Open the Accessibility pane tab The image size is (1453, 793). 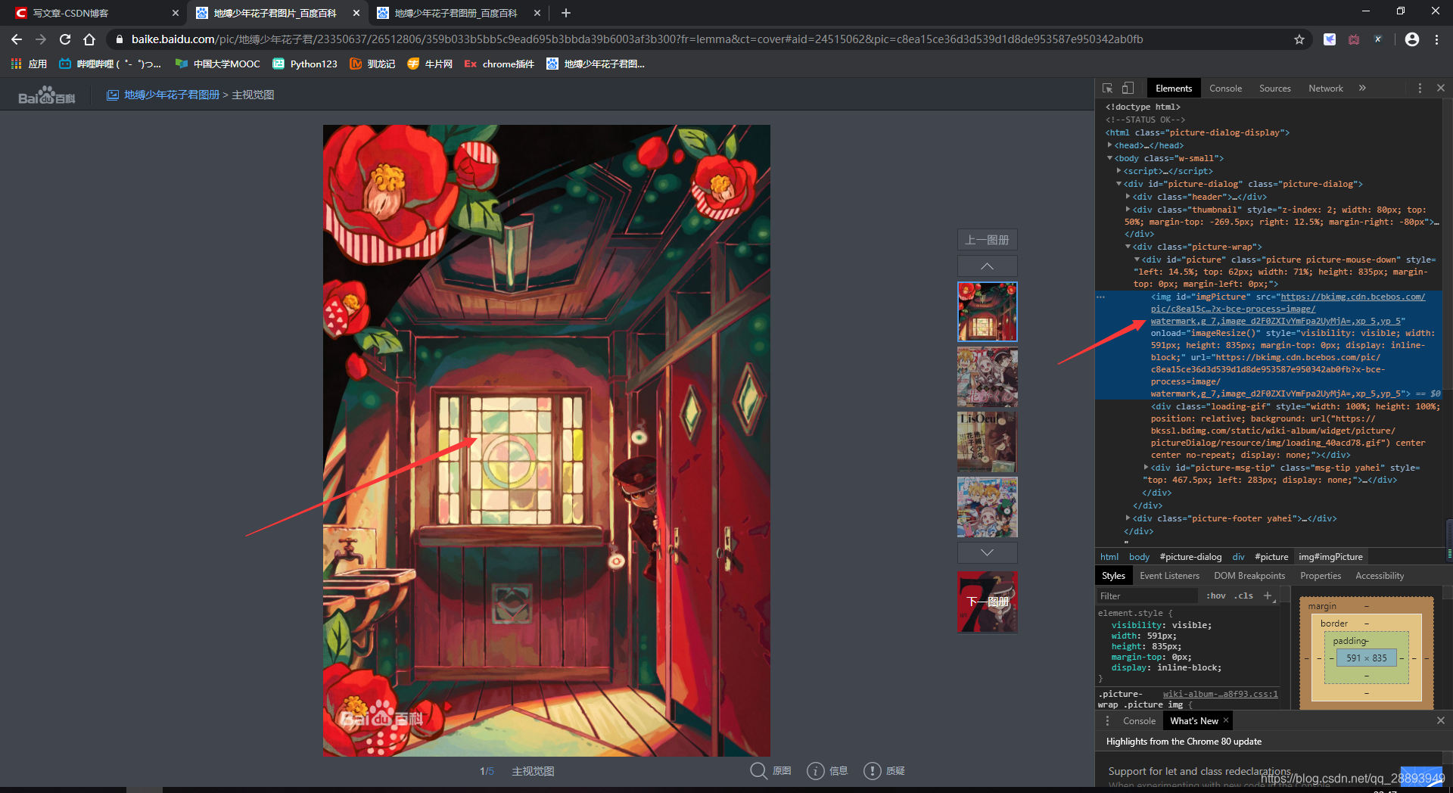click(1380, 576)
